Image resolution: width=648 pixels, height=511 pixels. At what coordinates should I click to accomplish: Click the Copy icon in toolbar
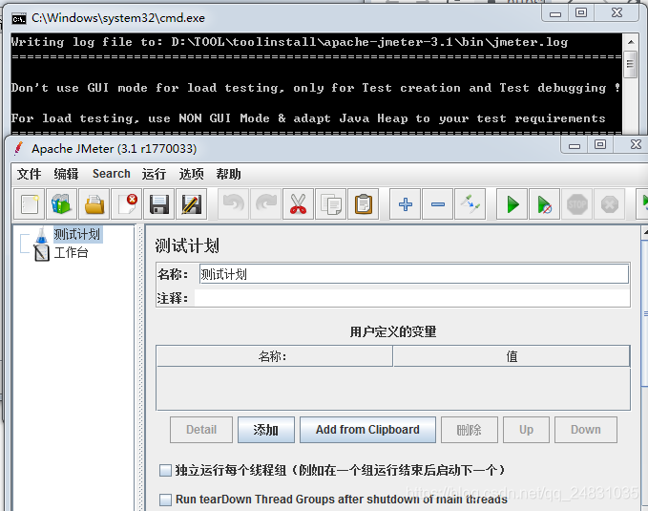point(330,204)
